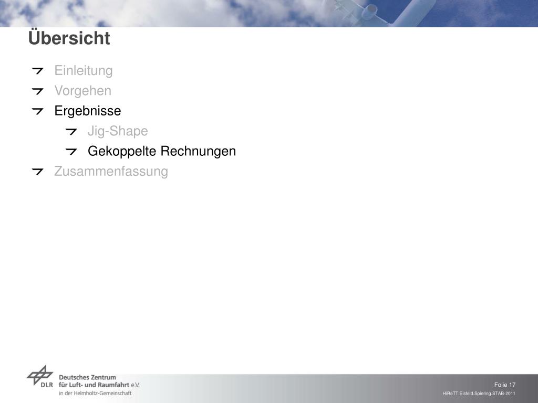Click the 'Folie 17' slide number
Screen dimensions: 538x403
tap(505, 385)
